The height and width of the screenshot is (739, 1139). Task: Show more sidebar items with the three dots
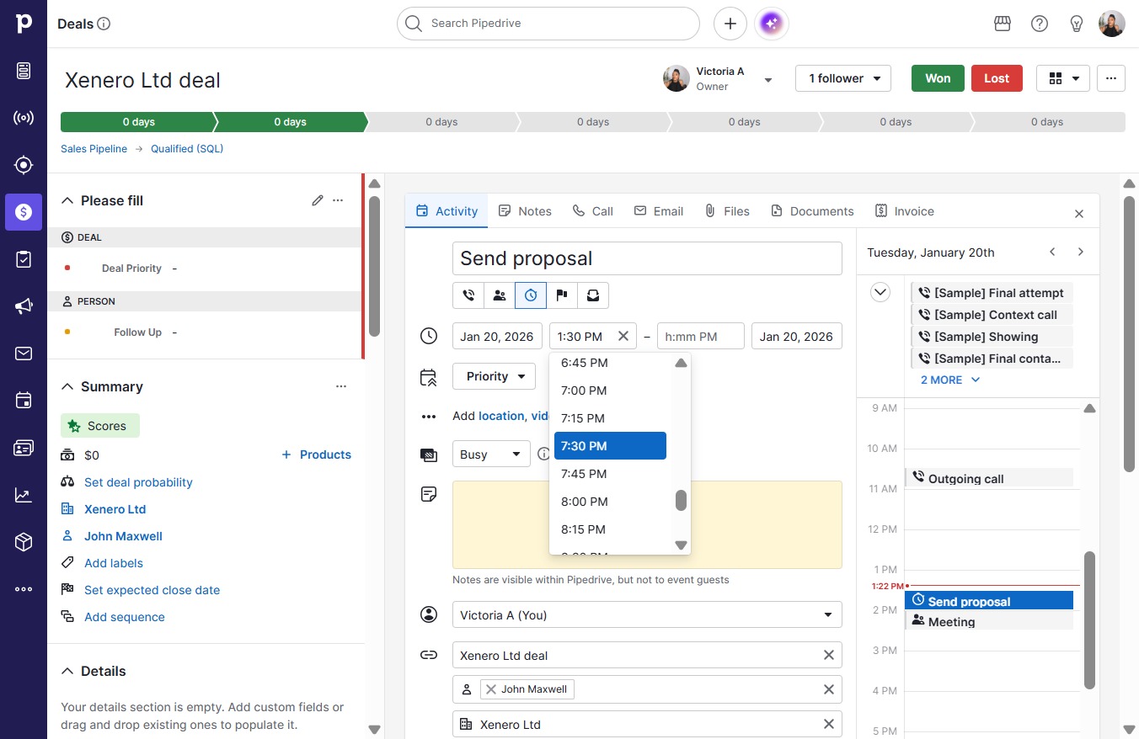(x=24, y=589)
